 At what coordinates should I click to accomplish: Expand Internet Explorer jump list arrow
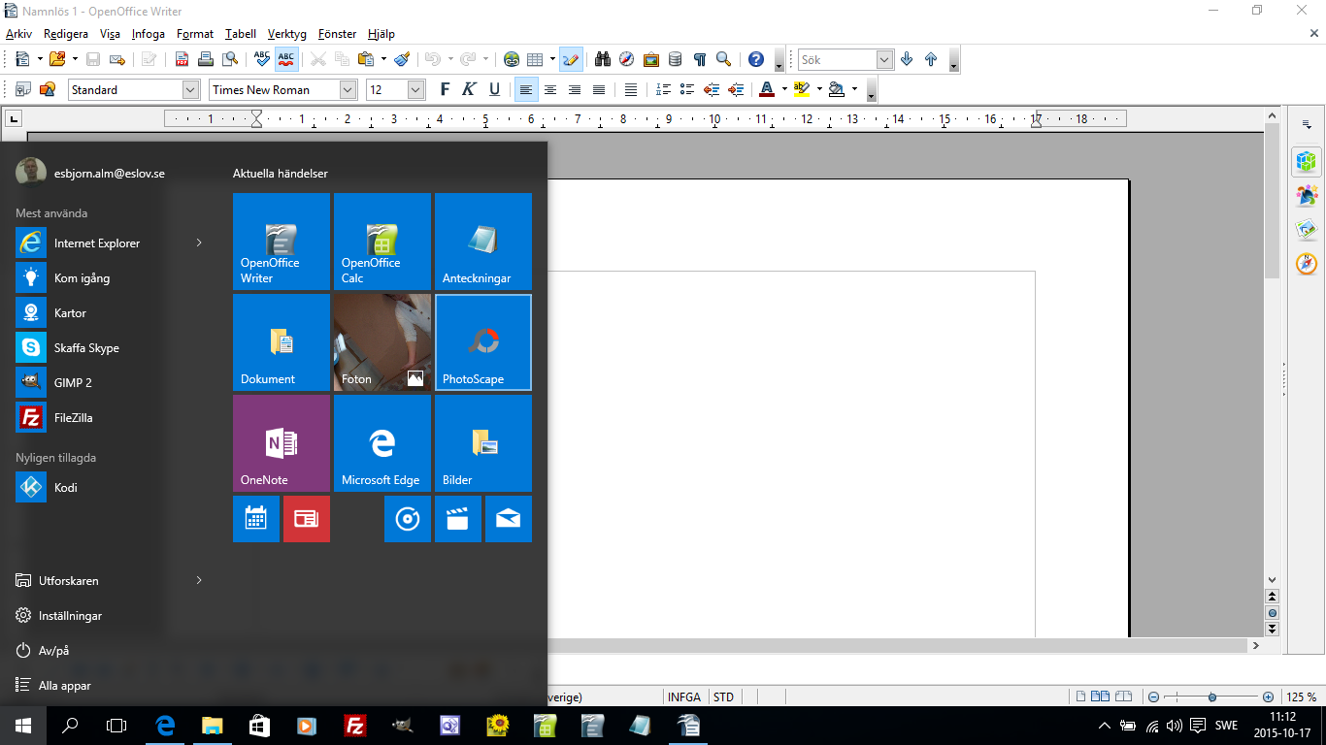199,243
